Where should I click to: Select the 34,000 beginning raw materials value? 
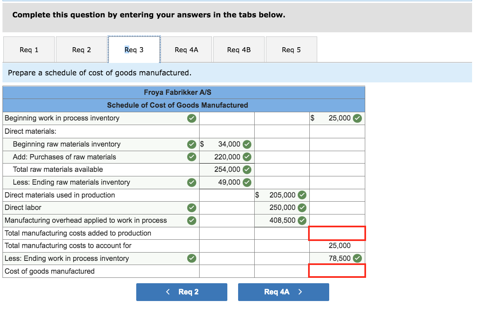(x=229, y=144)
